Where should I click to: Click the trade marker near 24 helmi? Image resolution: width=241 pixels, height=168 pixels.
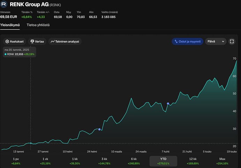[x=100, y=129]
